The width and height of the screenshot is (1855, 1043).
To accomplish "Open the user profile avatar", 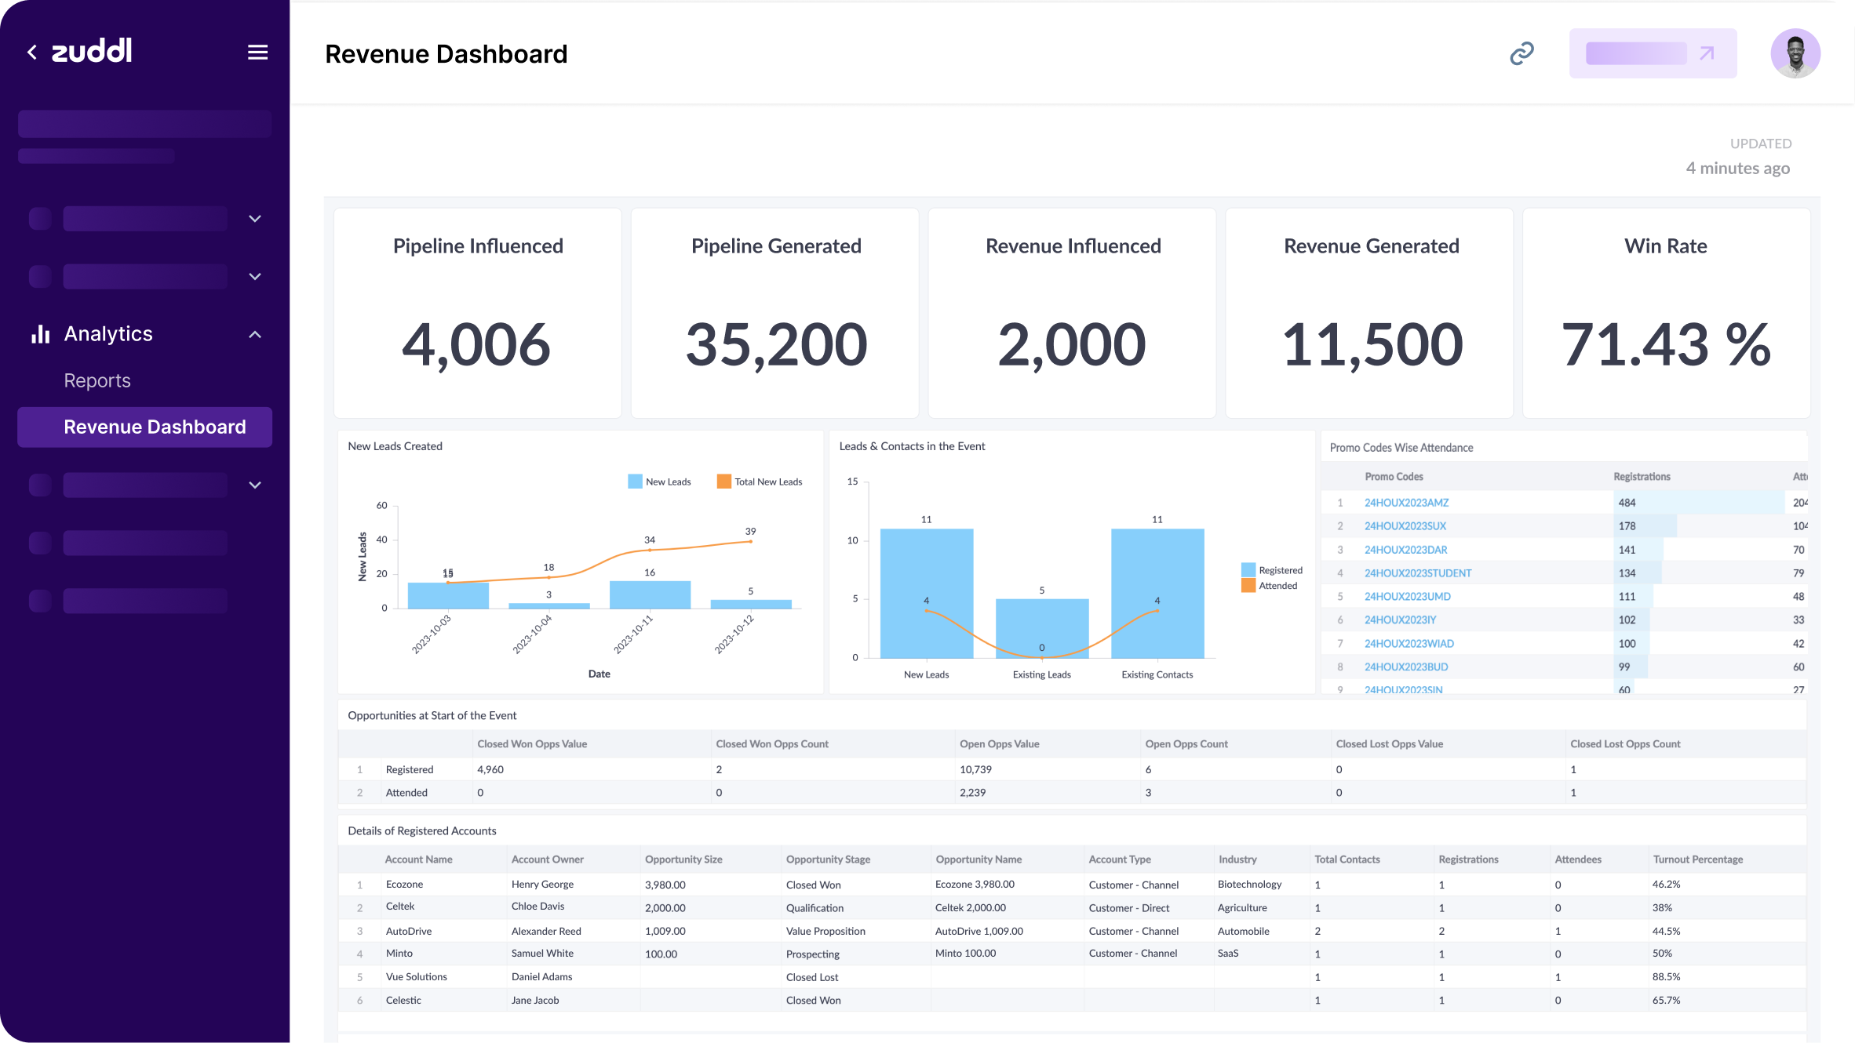I will pyautogui.click(x=1795, y=53).
